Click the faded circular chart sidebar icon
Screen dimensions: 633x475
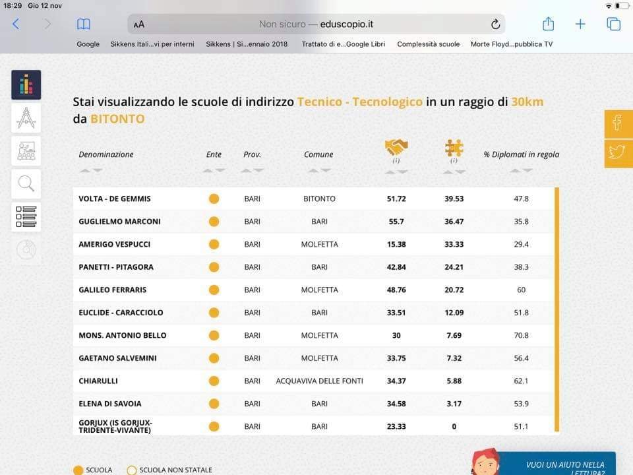point(26,249)
